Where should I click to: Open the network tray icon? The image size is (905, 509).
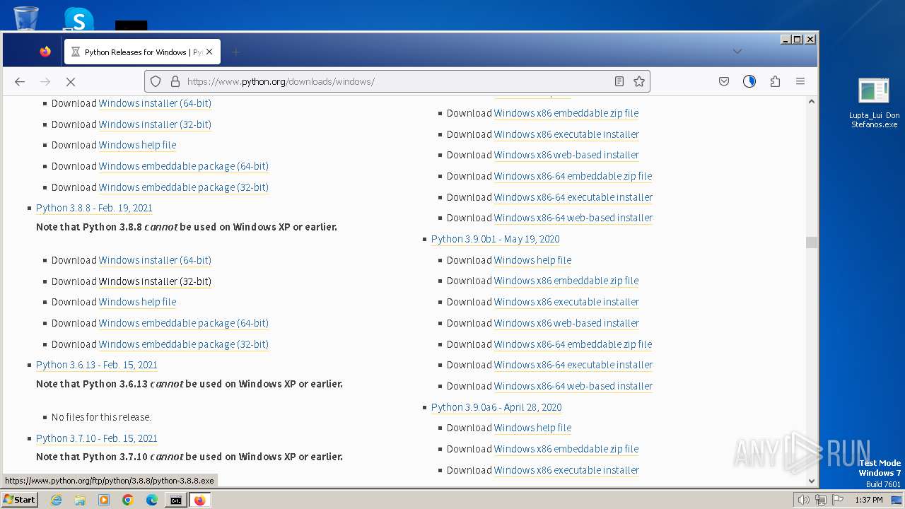click(x=821, y=500)
